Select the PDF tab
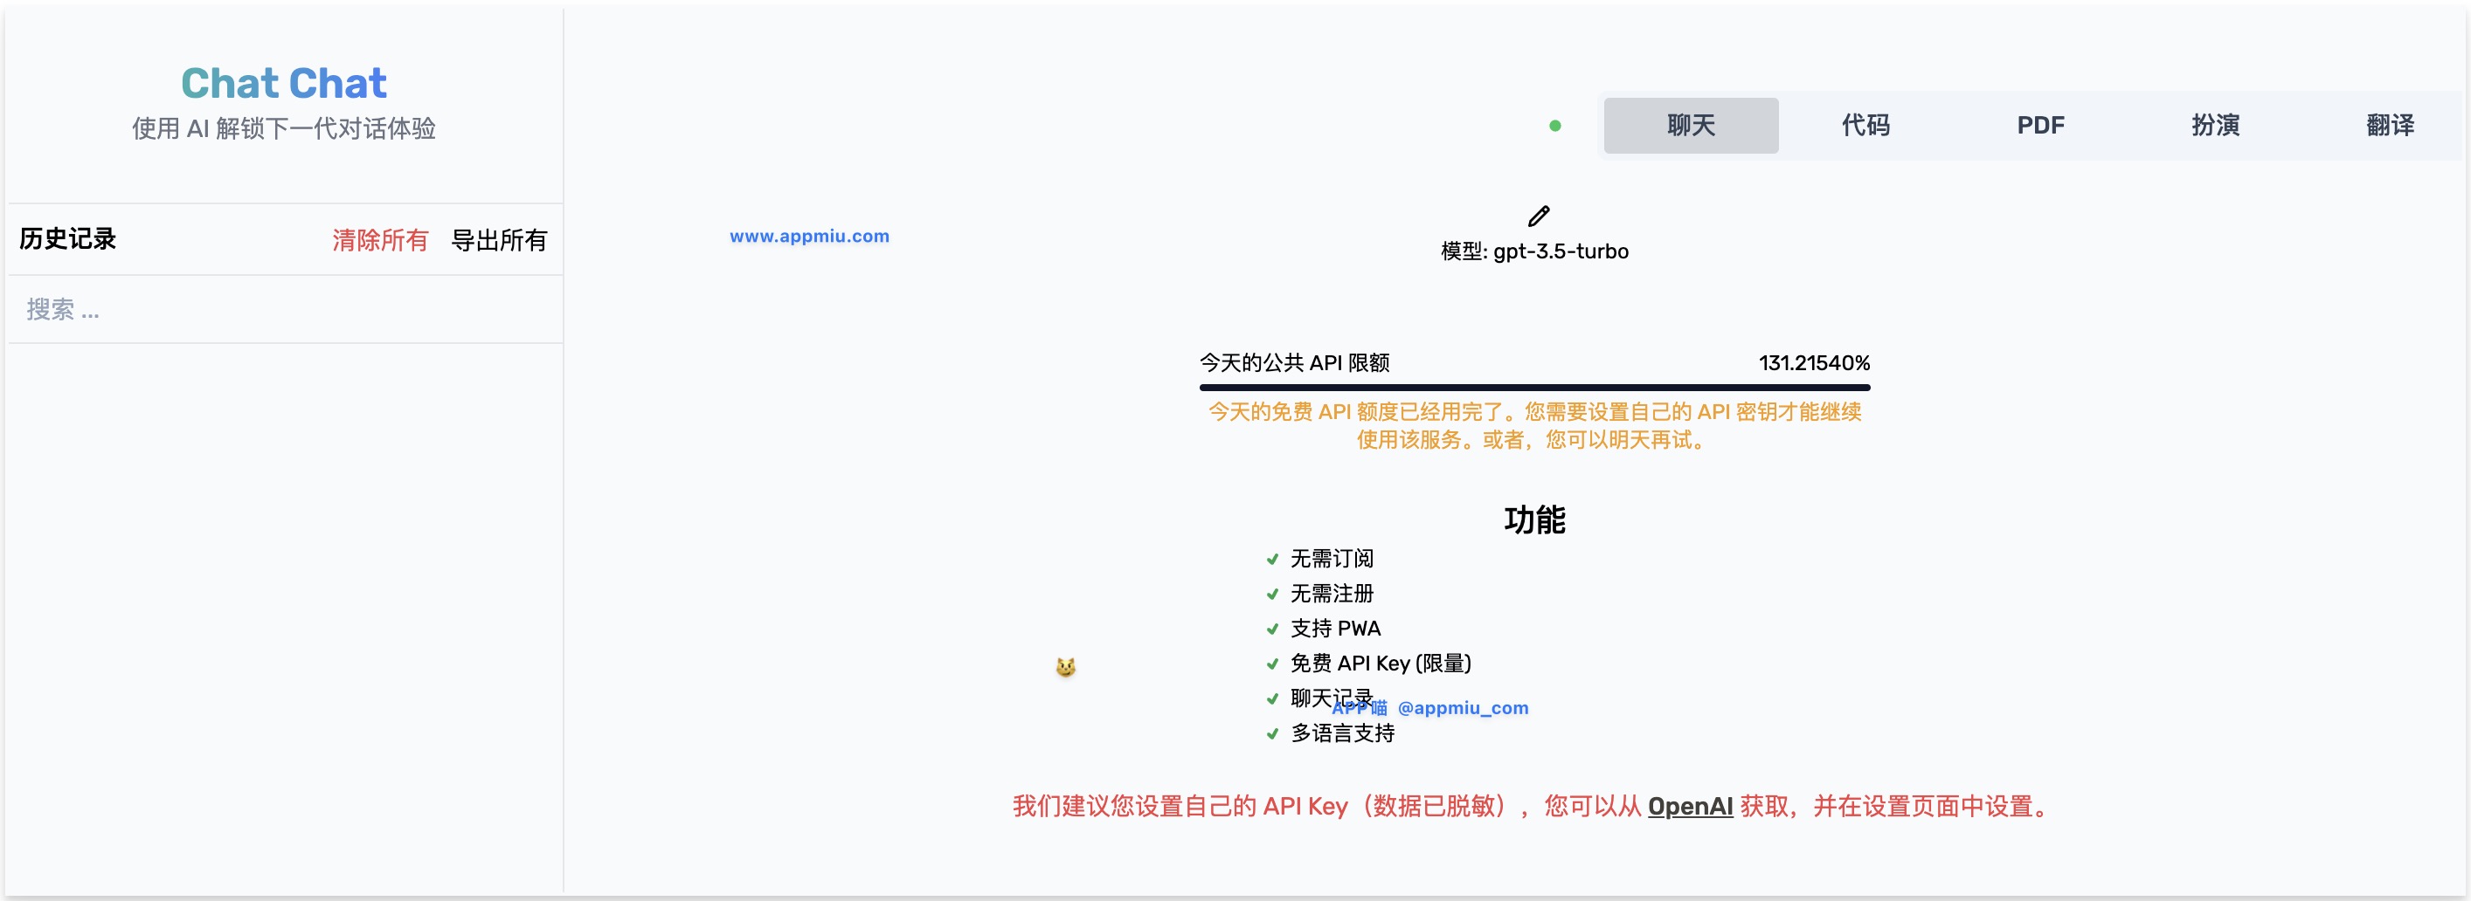Screen dimensions: 2471x901 [2039, 126]
